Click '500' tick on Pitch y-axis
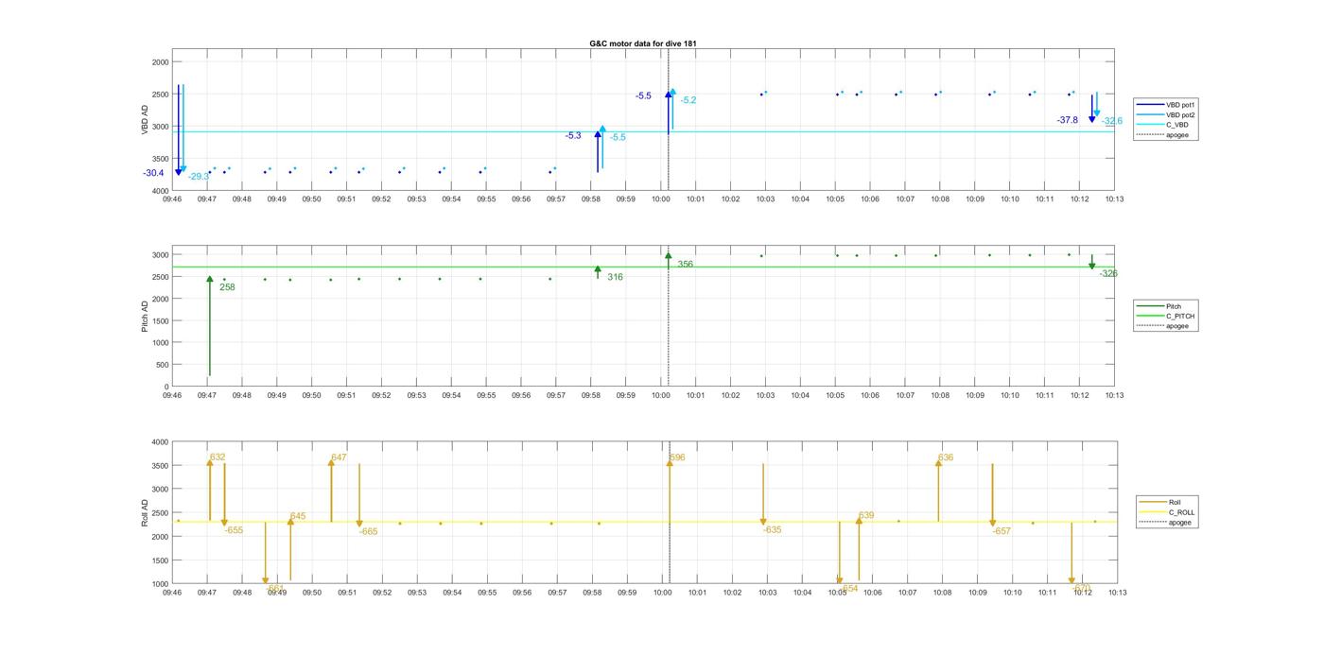 coord(162,365)
